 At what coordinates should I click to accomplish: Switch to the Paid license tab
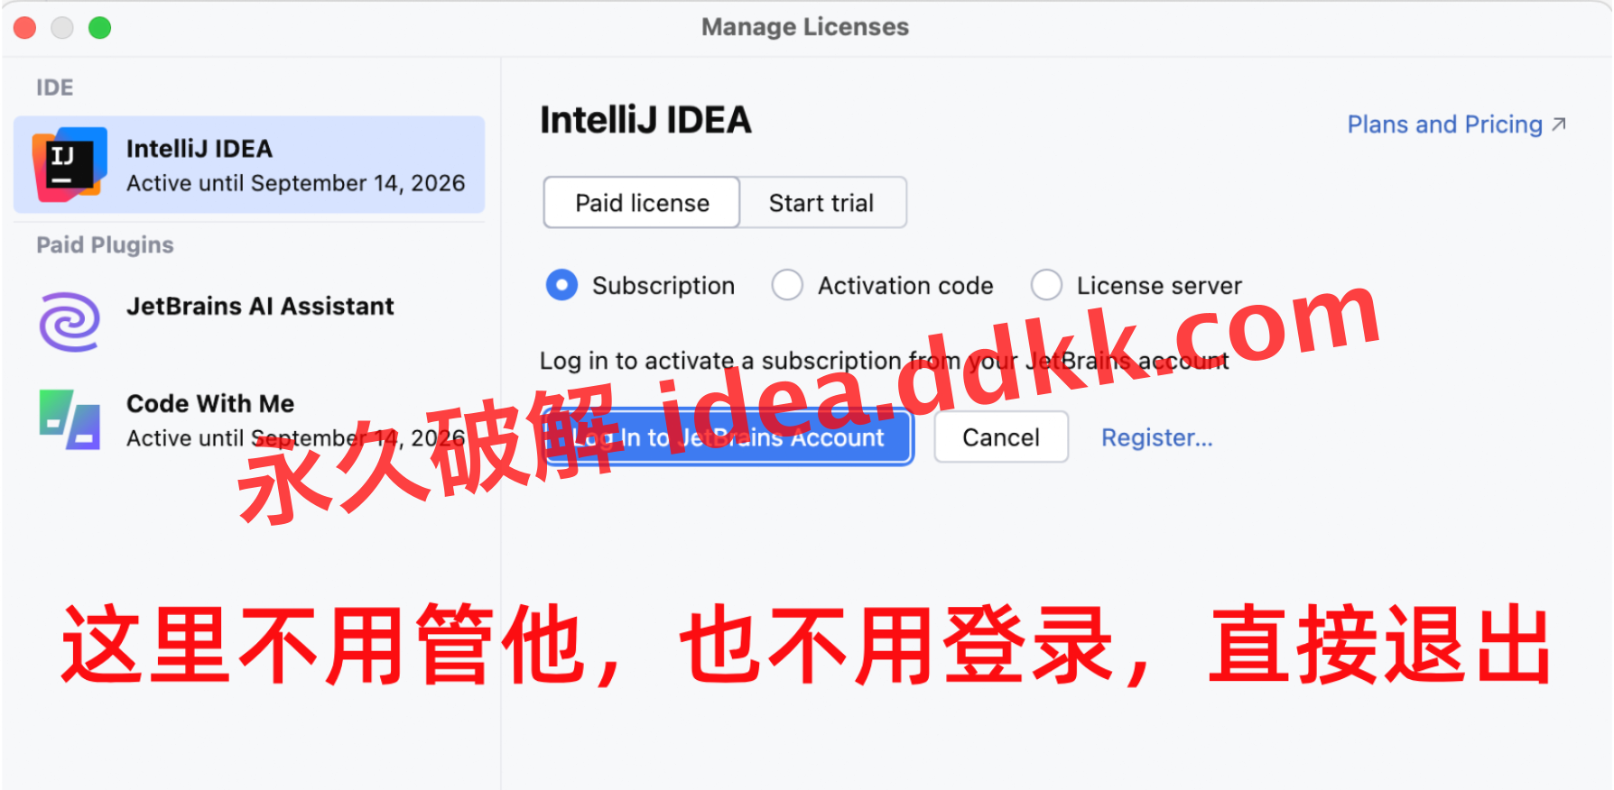(x=642, y=203)
